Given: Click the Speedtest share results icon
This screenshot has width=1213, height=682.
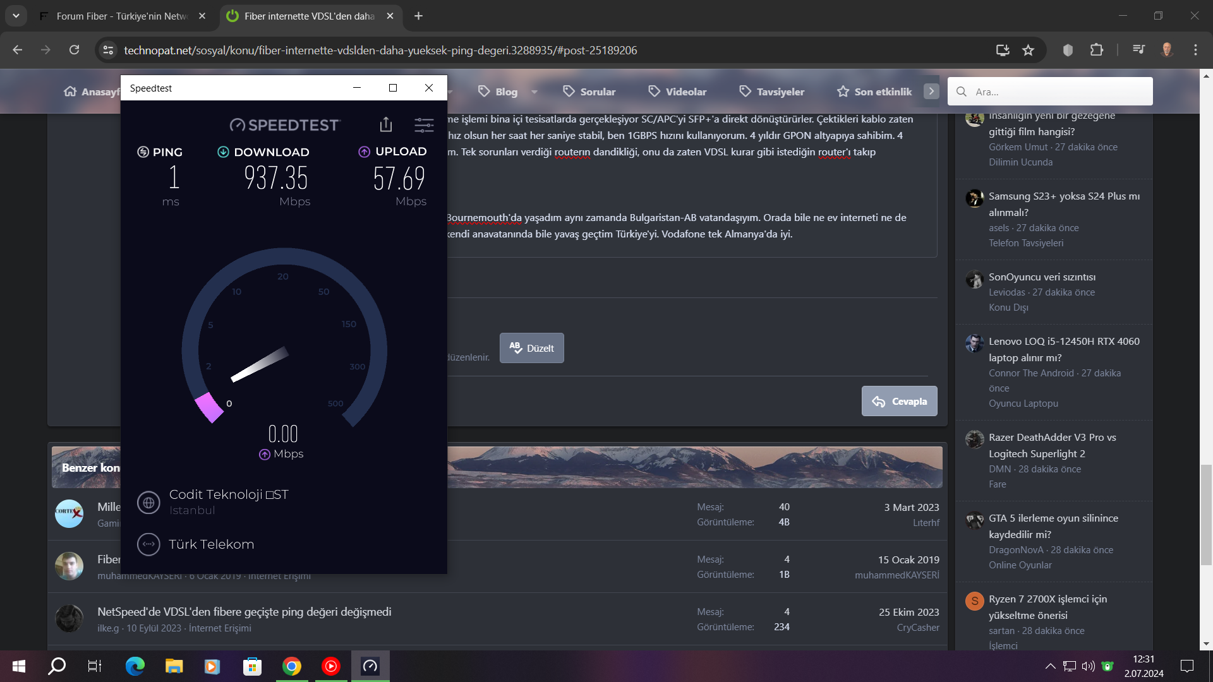Looking at the screenshot, I should 386,124.
